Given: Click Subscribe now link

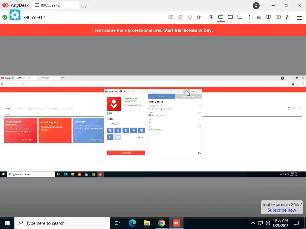Looking at the screenshot, I should pos(282,210).
